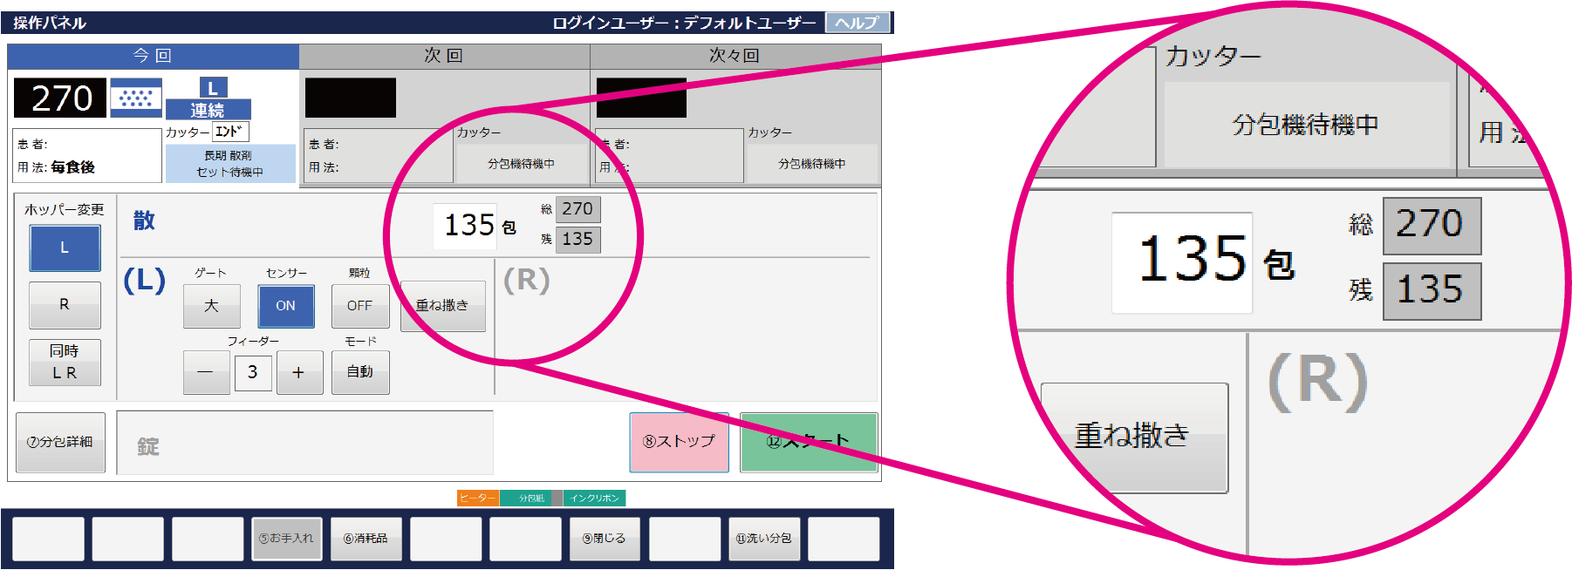Click the 重ね撒き button in main panel

pyautogui.click(x=442, y=306)
